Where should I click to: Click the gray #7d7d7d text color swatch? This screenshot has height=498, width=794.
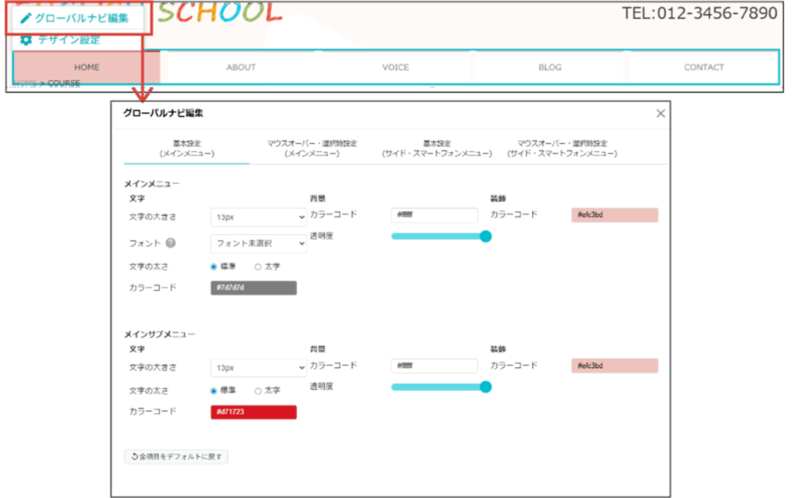pos(253,288)
